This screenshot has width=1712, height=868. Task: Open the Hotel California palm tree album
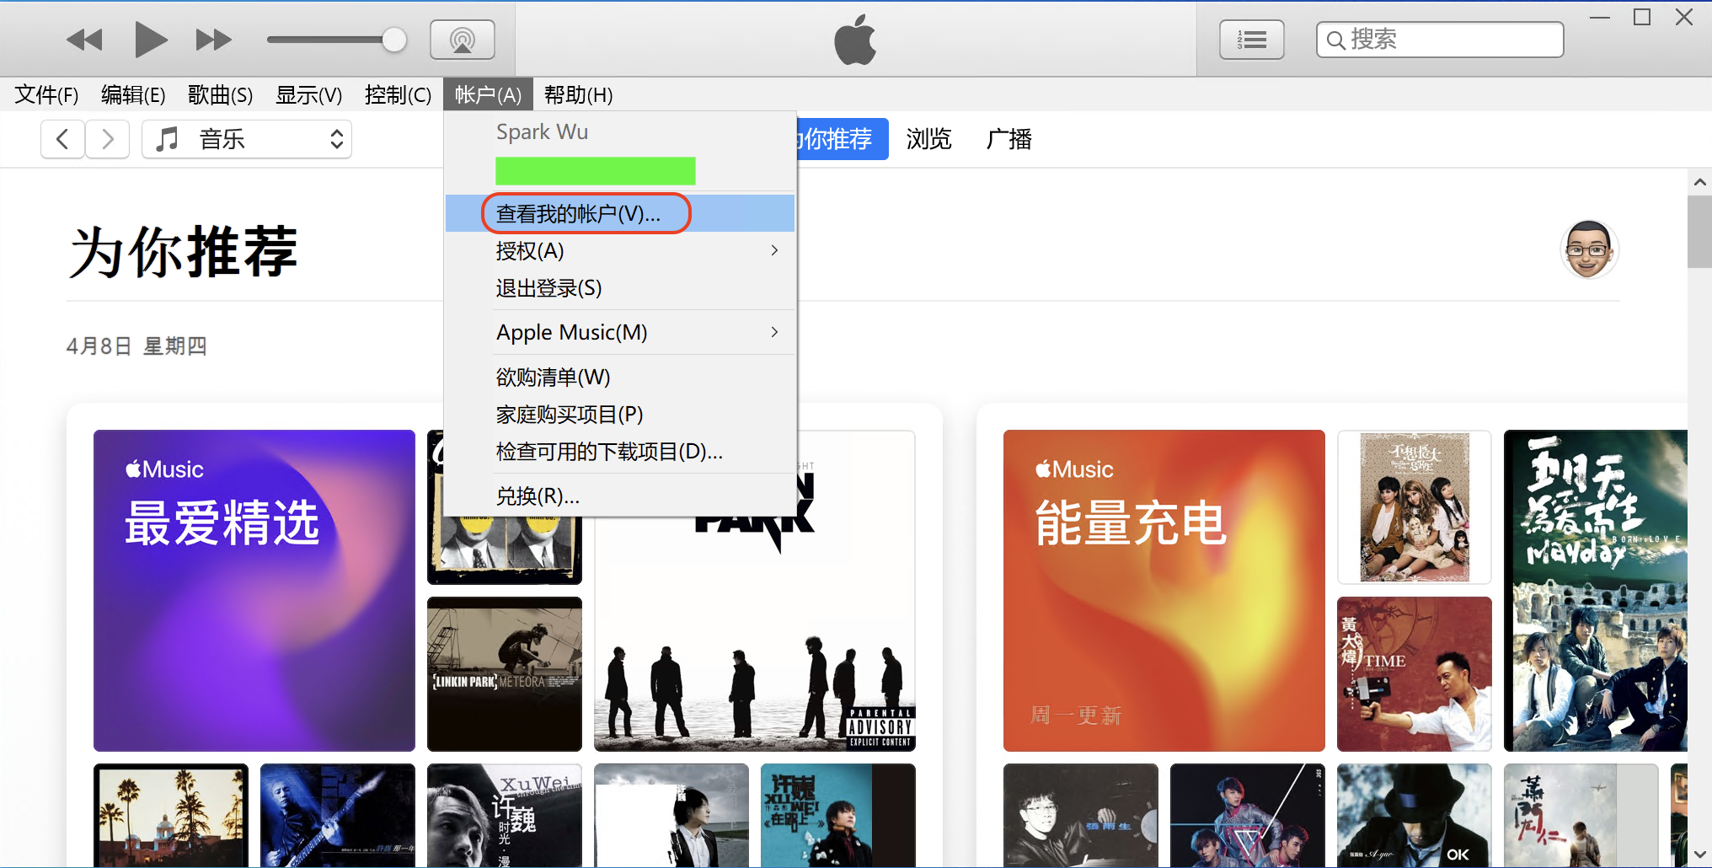pos(171,815)
